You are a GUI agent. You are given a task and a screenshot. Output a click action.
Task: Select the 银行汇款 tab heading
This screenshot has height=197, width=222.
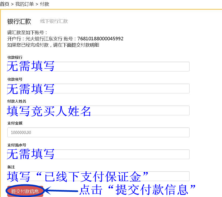tap(19, 21)
